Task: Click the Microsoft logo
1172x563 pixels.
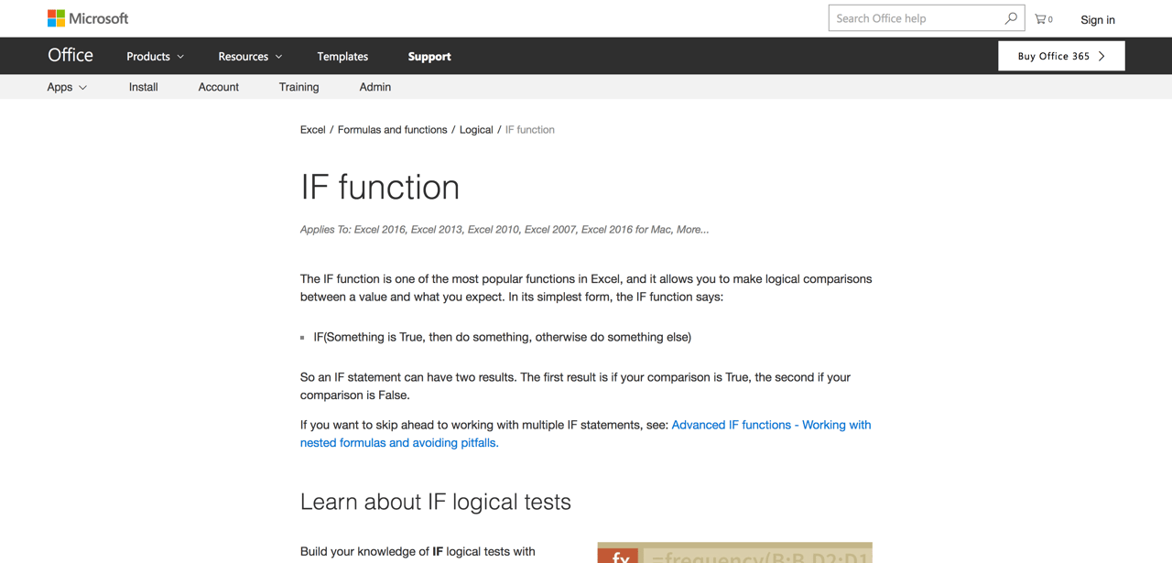Action: tap(87, 17)
